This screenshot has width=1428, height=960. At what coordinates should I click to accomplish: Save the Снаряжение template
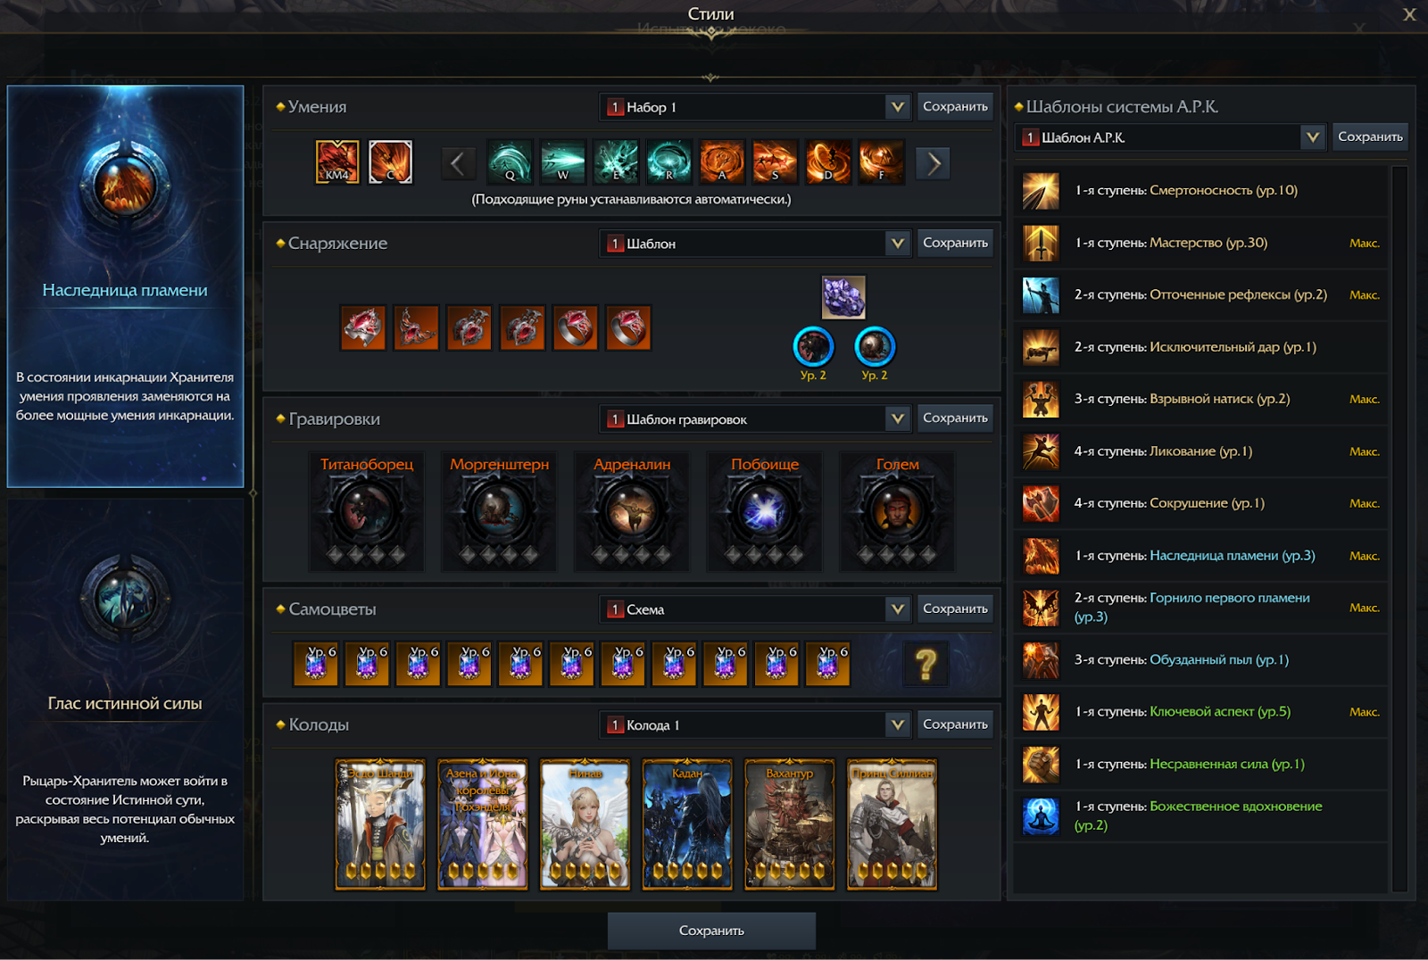pos(955,243)
